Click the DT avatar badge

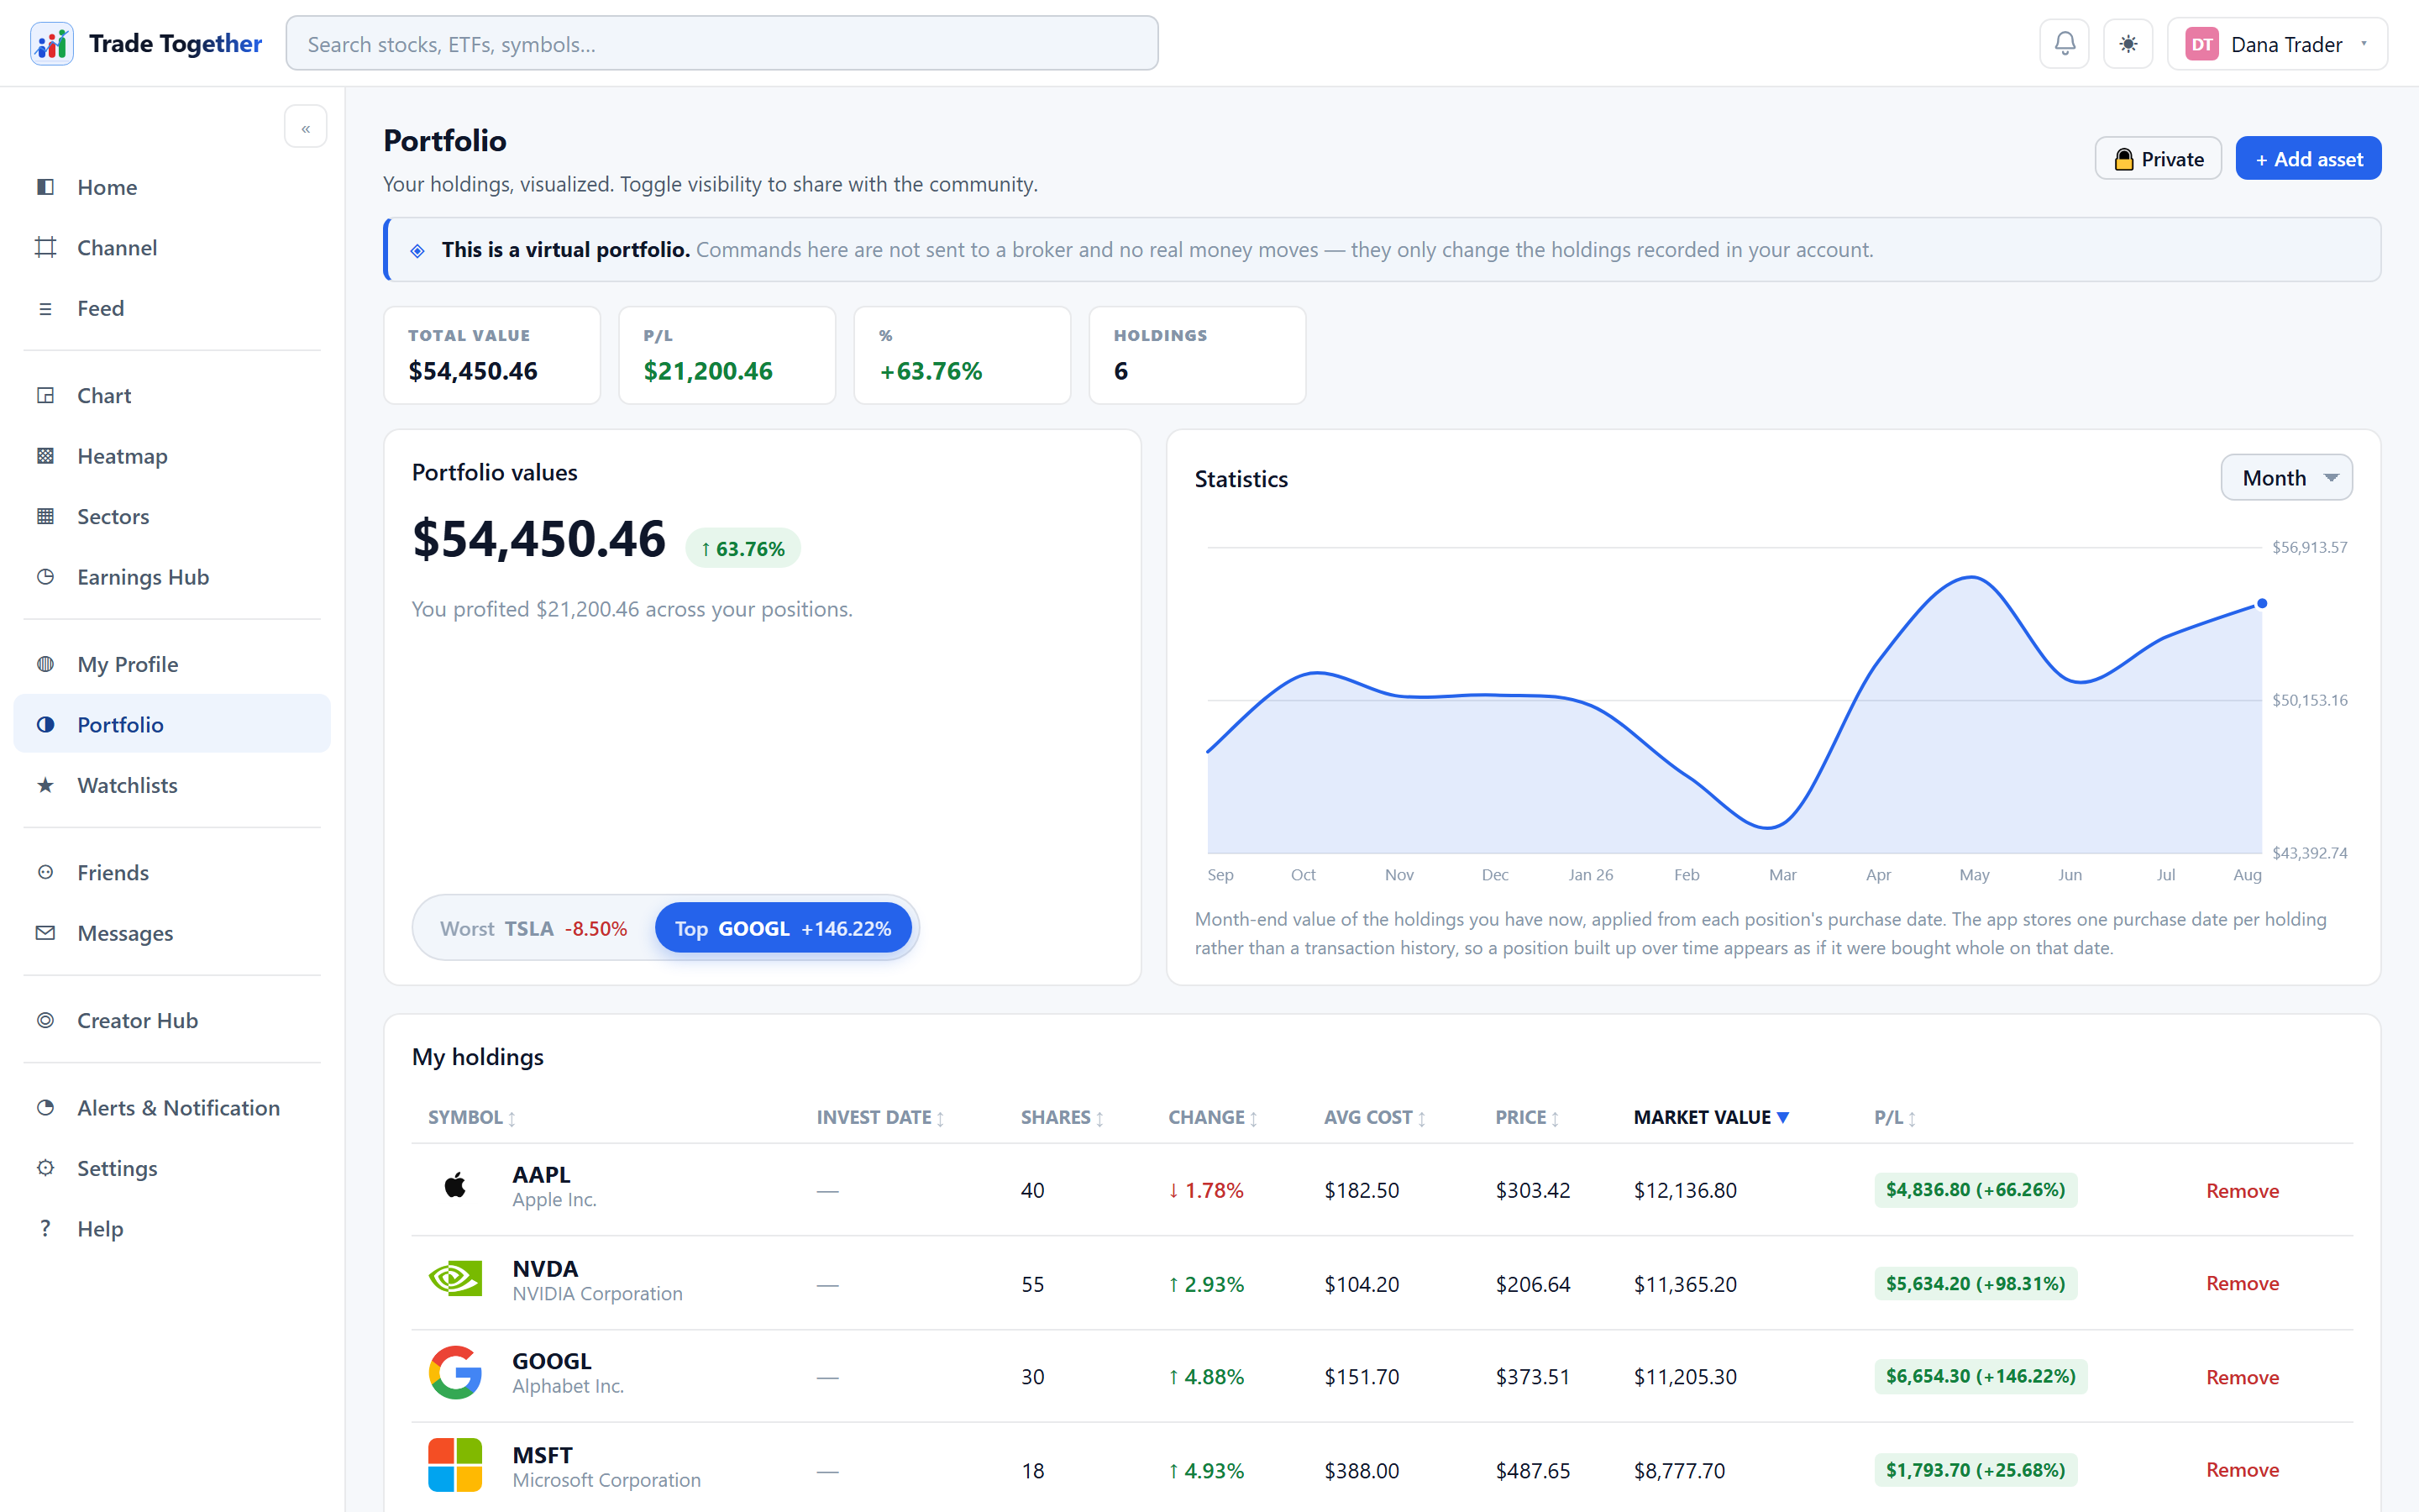click(2201, 44)
